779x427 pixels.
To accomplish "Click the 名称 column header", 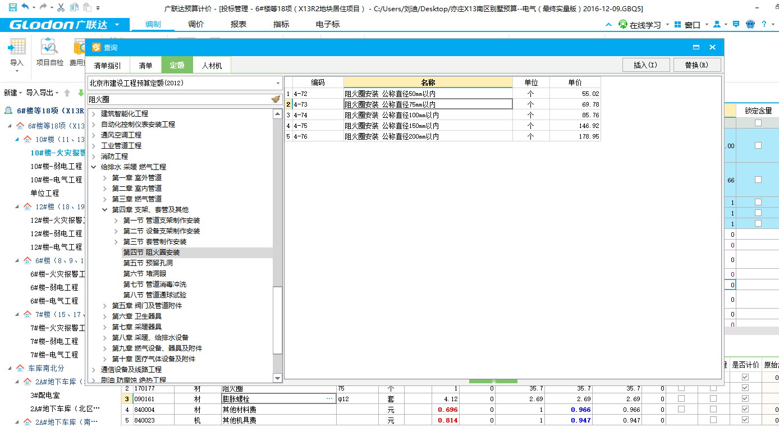I will [428, 82].
